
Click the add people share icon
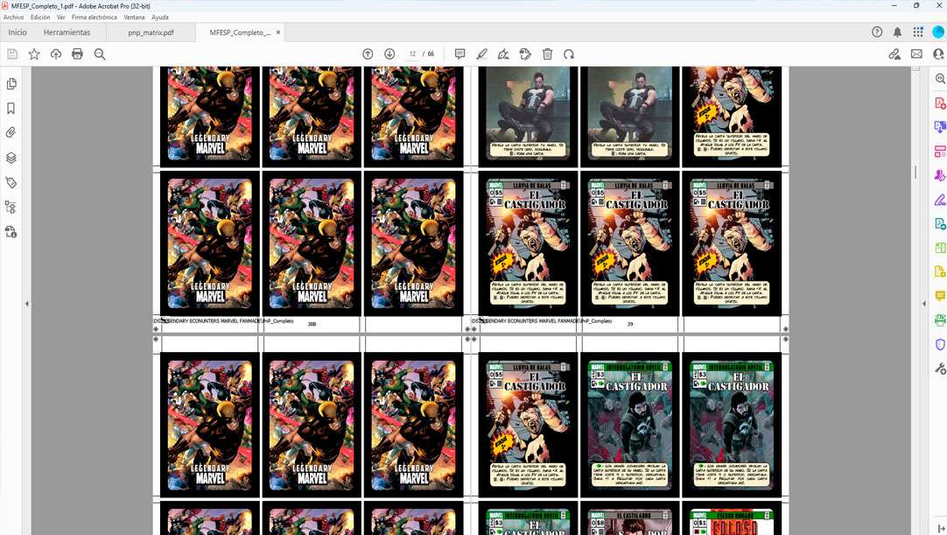coord(938,54)
